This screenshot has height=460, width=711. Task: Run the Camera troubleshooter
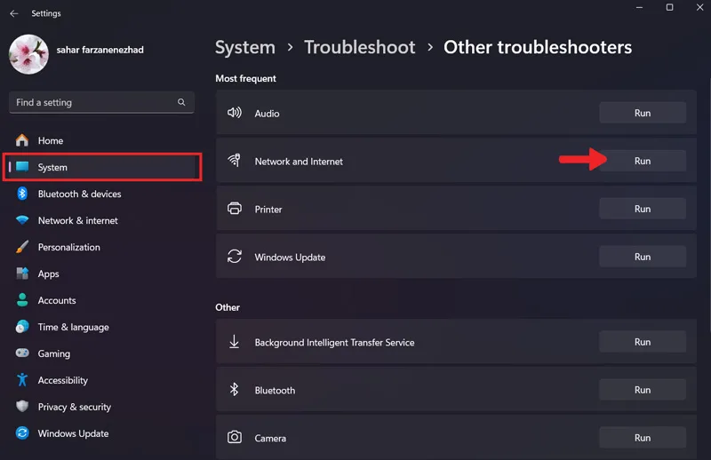pyautogui.click(x=642, y=438)
